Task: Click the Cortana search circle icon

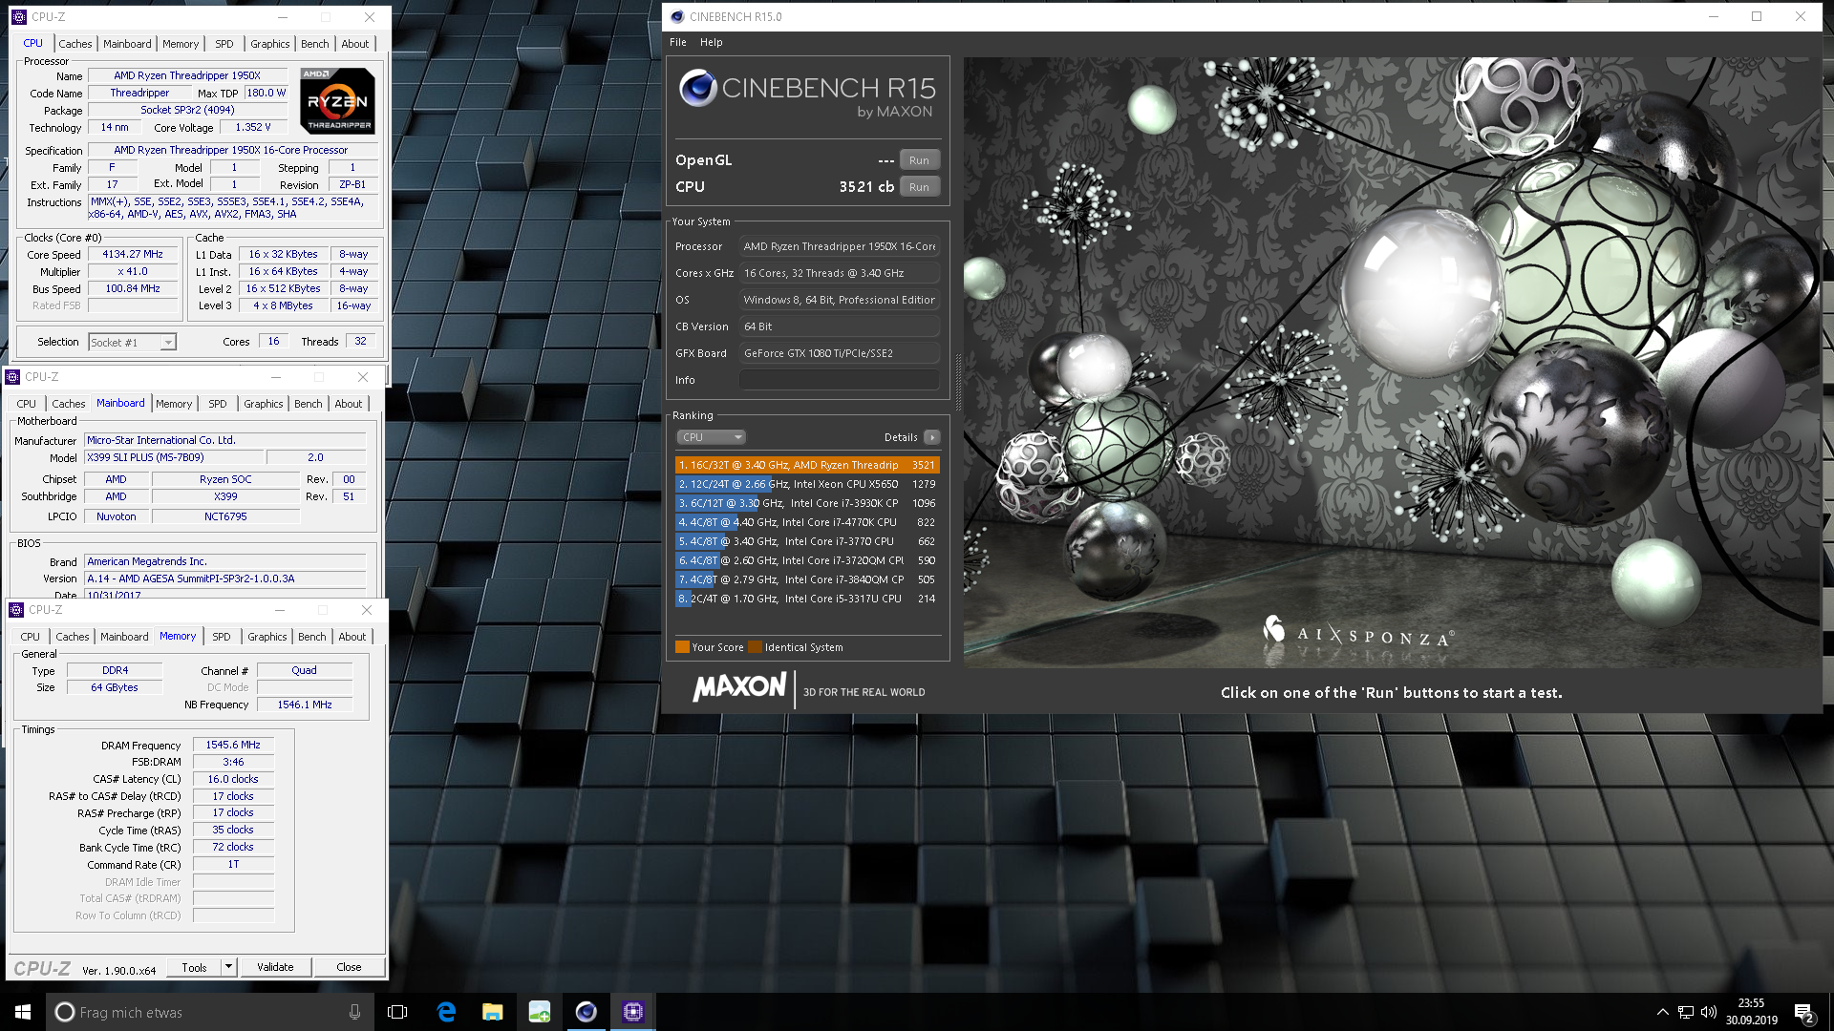Action: click(64, 1012)
